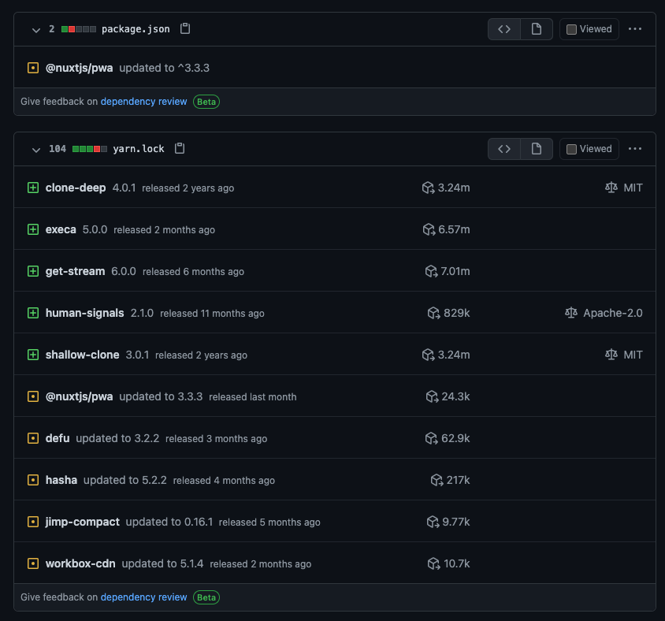Collapse the package.json file diff
Image resolution: width=665 pixels, height=621 pixels.
(36, 30)
